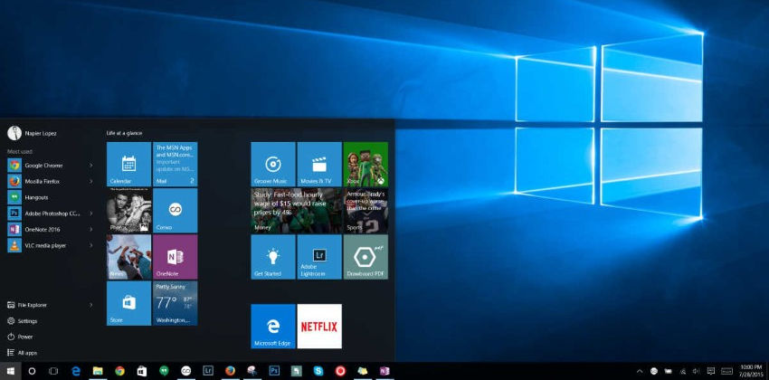Expand VLC media player jump list arrow
The image size is (769, 380).
90,245
